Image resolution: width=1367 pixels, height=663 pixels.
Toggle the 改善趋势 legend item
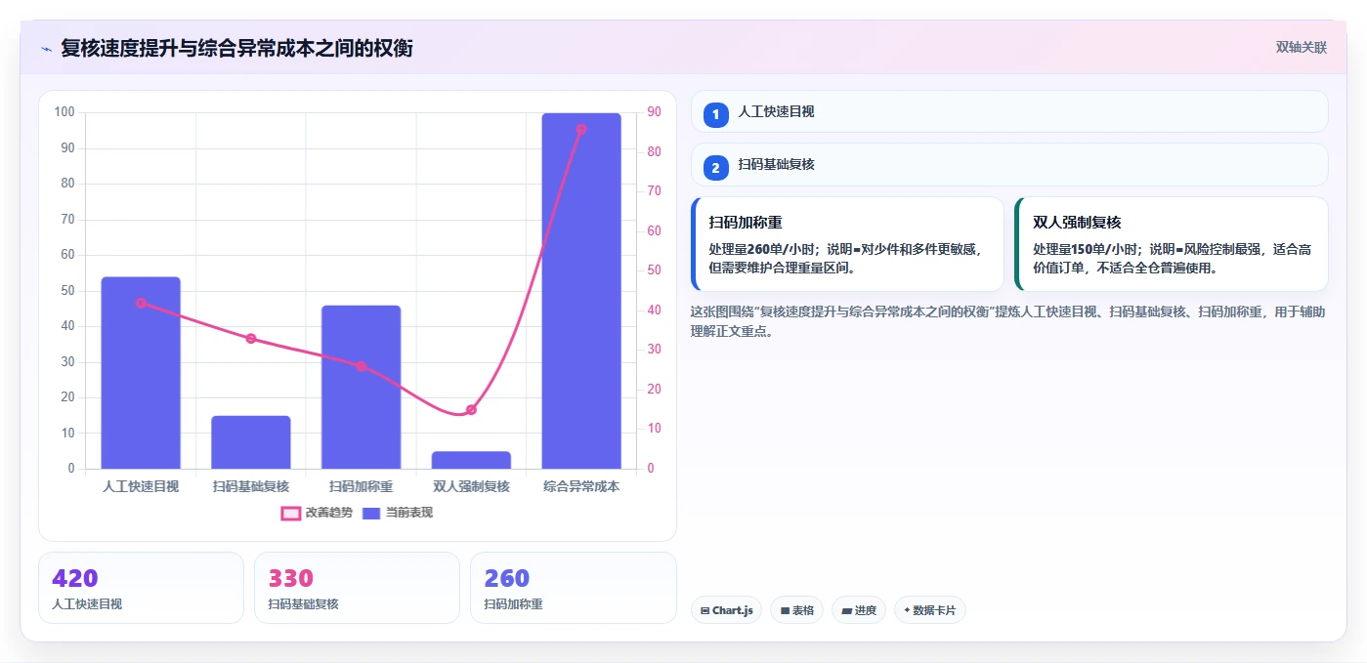tap(317, 513)
